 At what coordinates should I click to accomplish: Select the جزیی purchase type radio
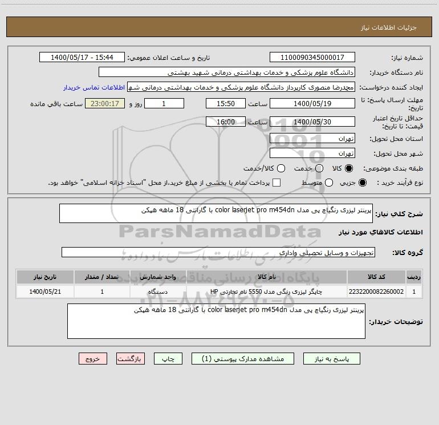click(363, 183)
